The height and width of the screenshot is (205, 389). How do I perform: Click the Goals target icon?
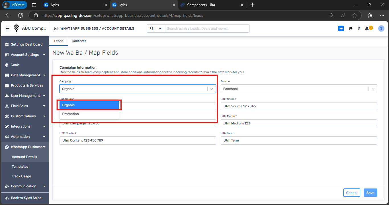coord(7,65)
